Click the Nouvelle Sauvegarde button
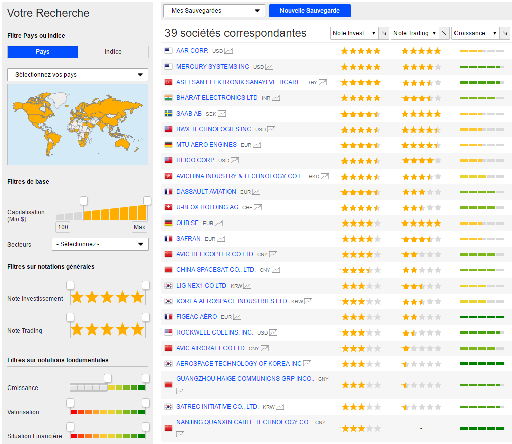Screen dimensions: 512x444 (310, 11)
